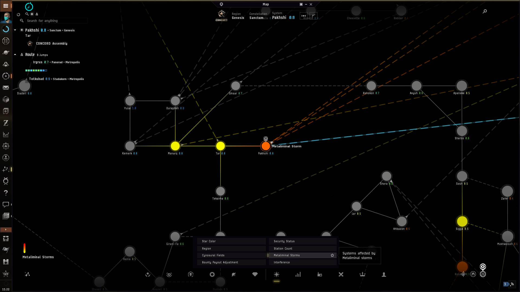Click the character portrait

(6, 18)
